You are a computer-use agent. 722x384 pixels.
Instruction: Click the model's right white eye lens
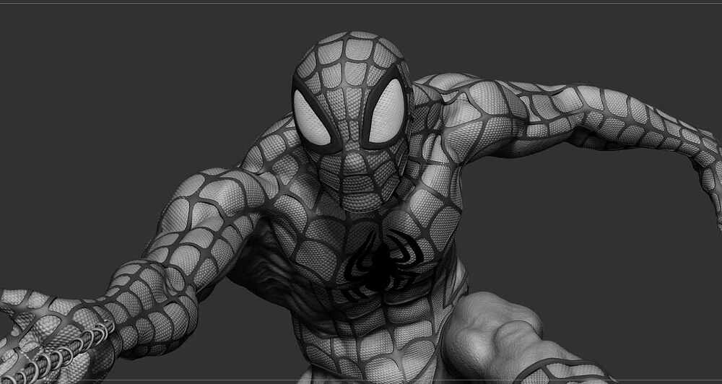[x=311, y=117]
